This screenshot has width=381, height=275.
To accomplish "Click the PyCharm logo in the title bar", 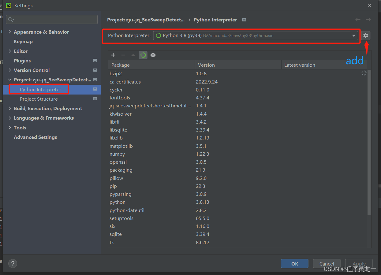I will point(8,5).
